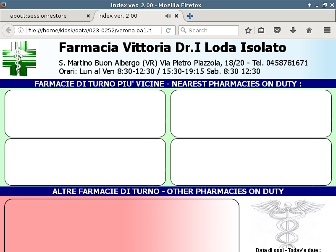Click in the Search input field
This screenshot has height=252, width=336.
click(x=212, y=30)
